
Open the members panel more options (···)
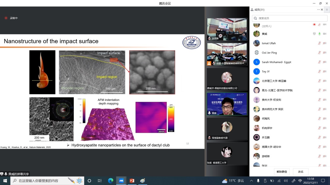point(318,10)
